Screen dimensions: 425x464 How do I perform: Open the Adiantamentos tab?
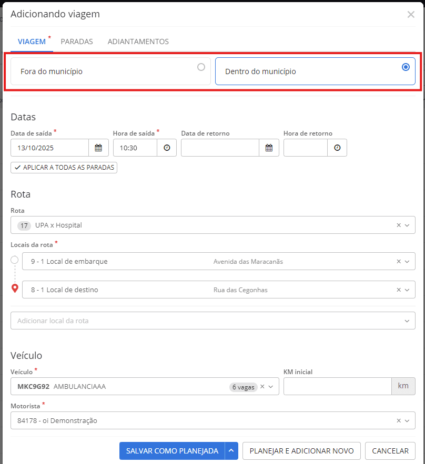tap(138, 42)
